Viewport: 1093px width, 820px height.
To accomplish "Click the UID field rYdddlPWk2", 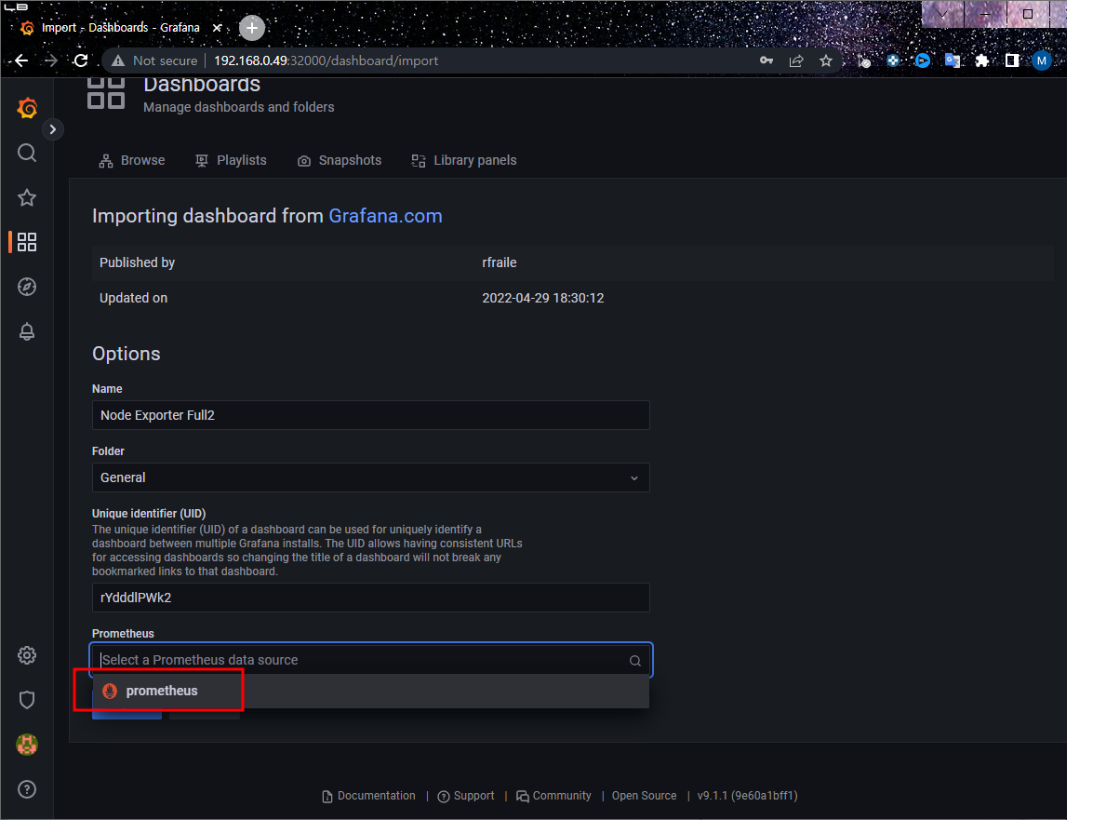I will [x=371, y=598].
